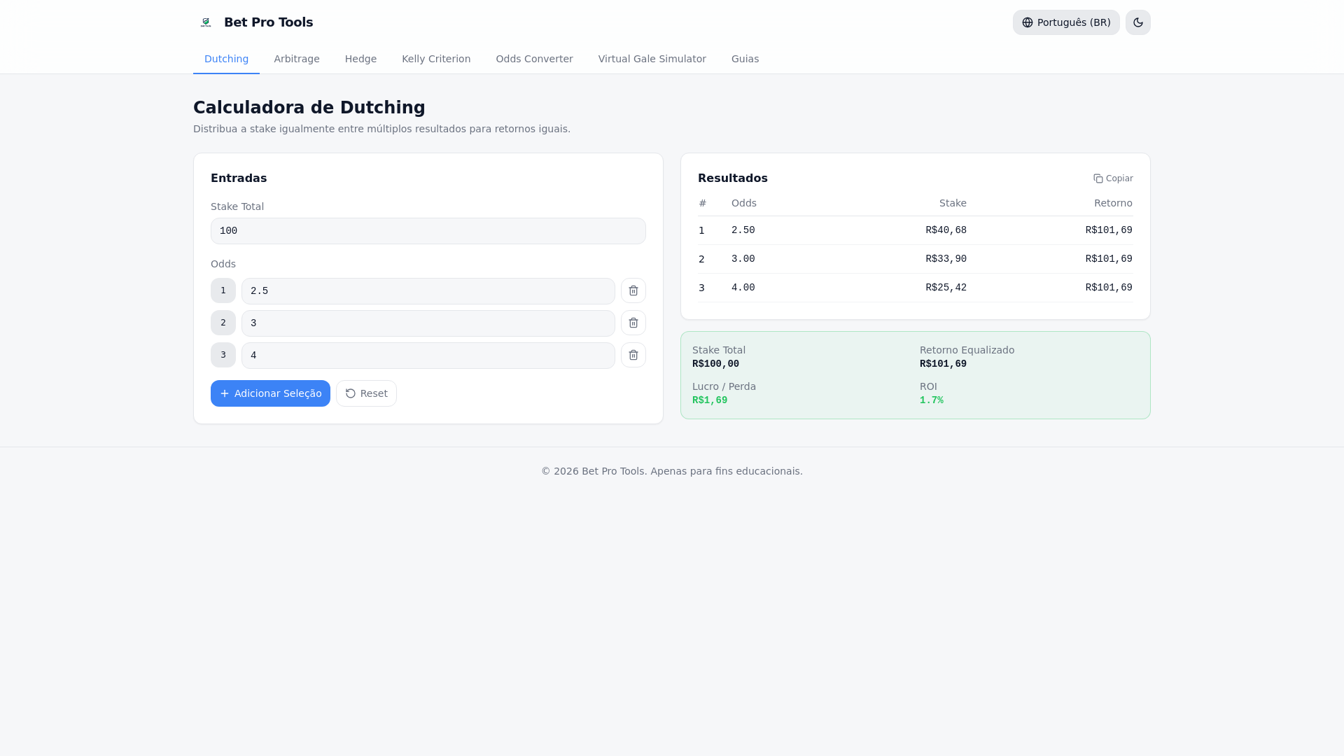Screen dimensions: 1344x756
Task: Click the Bet Pro Tools logo icon
Action: coord(206,22)
